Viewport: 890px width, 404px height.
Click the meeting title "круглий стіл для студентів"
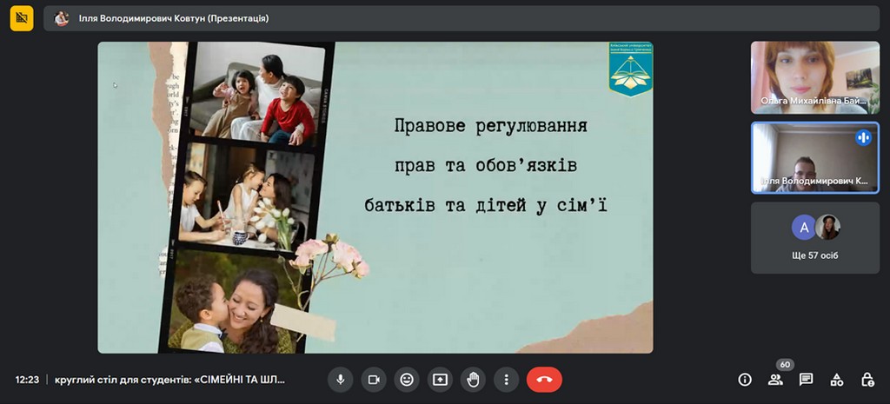[x=170, y=380]
